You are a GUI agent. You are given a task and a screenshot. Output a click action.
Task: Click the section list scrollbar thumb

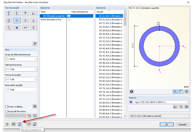coord(125,19)
